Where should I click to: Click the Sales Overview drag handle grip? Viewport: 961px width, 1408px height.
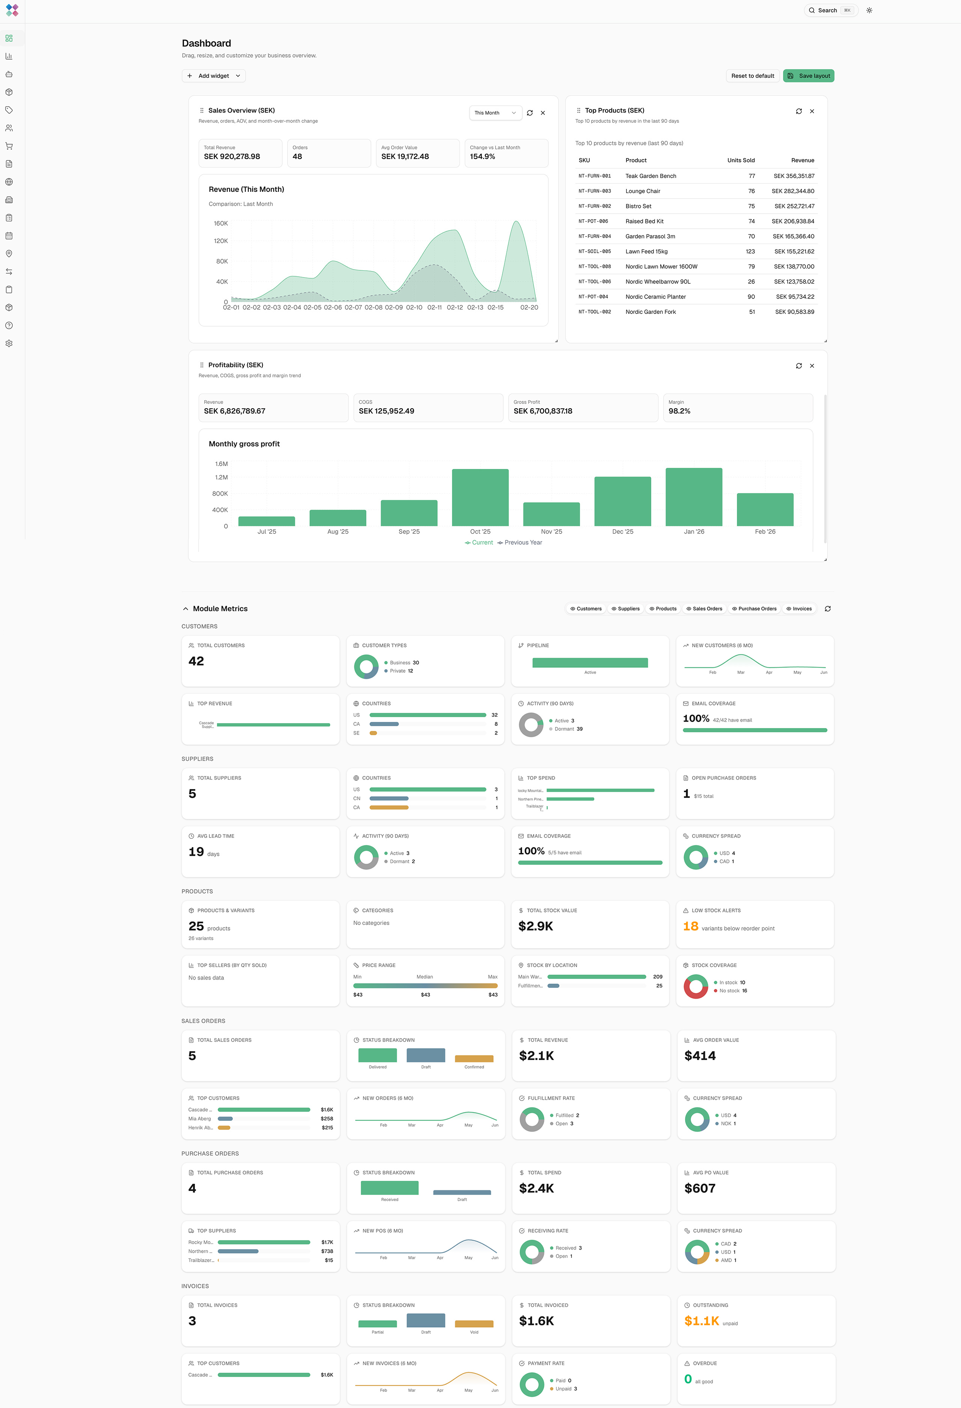pos(202,110)
